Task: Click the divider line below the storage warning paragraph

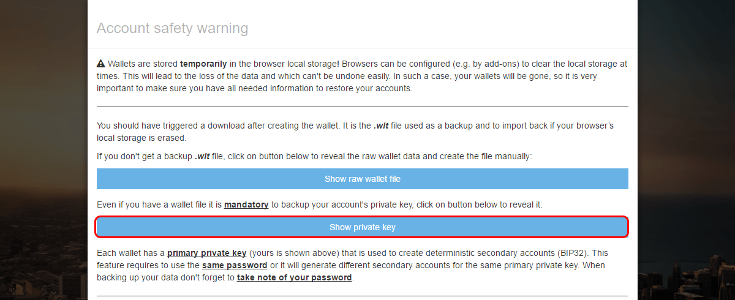Action: pos(363,107)
